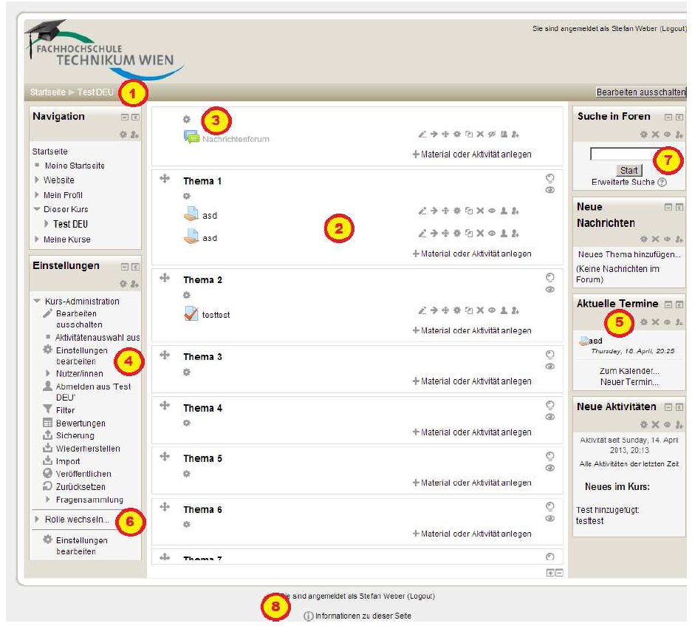Delete Nachrichtenforum using its X icon
The image size is (692, 626).
(479, 135)
